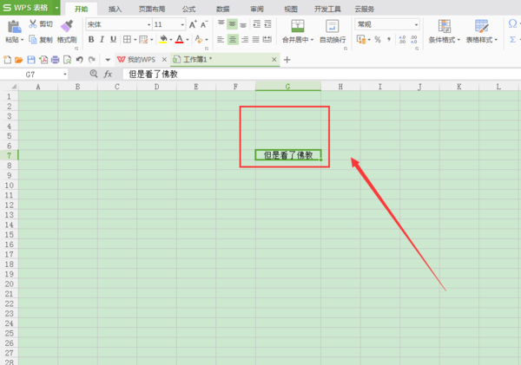Click the fx insert function icon

point(108,74)
